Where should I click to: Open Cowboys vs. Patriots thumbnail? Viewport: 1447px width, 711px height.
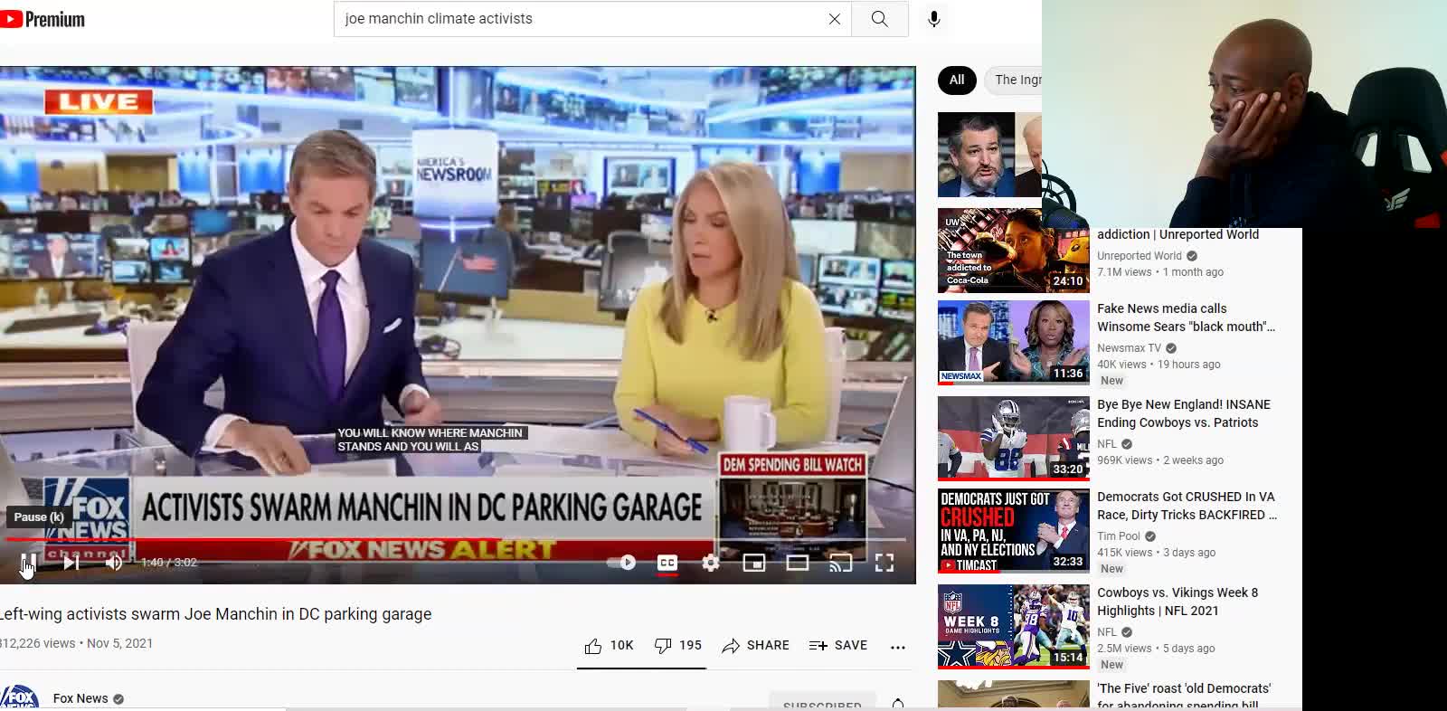pos(1013,439)
